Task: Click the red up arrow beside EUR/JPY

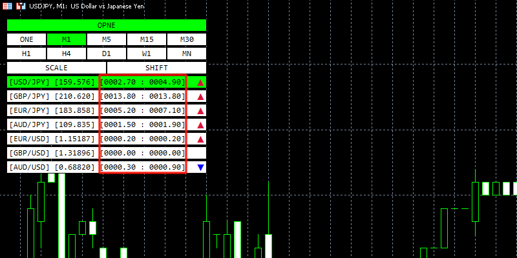Action: point(200,111)
